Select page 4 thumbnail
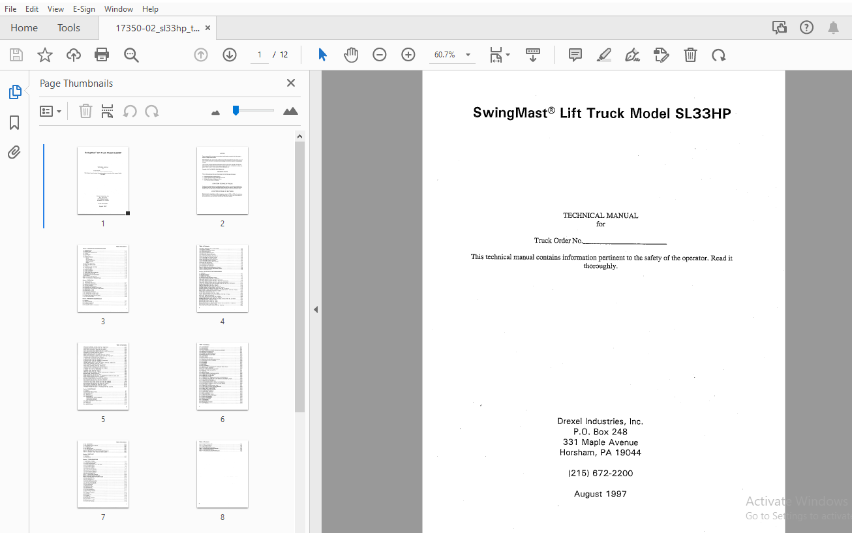Image resolution: width=852 pixels, height=533 pixels. [222, 279]
